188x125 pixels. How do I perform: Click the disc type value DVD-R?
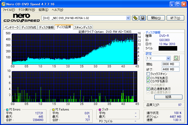(164, 36)
